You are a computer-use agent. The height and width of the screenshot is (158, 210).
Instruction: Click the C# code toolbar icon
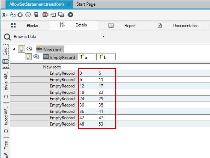(x=21, y=15)
